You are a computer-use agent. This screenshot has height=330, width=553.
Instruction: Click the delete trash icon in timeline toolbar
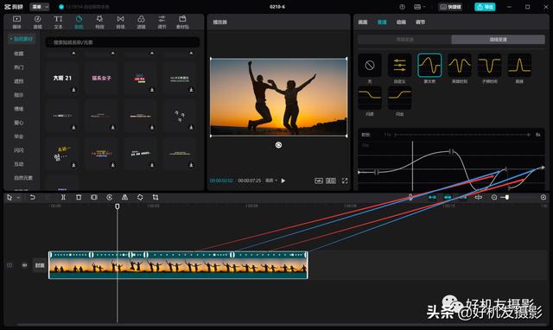click(79, 198)
